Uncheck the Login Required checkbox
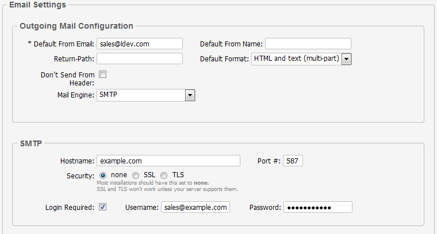Image resolution: width=437 pixels, height=234 pixels. click(103, 207)
